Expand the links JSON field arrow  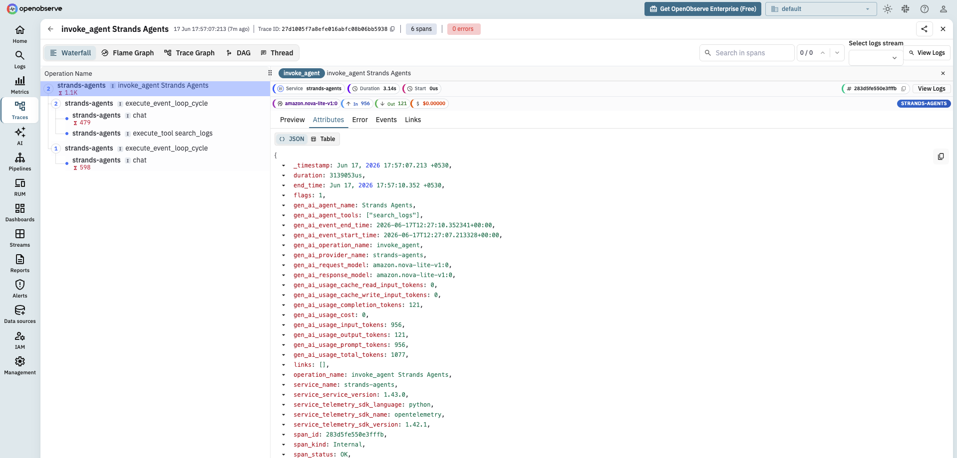[x=284, y=365]
